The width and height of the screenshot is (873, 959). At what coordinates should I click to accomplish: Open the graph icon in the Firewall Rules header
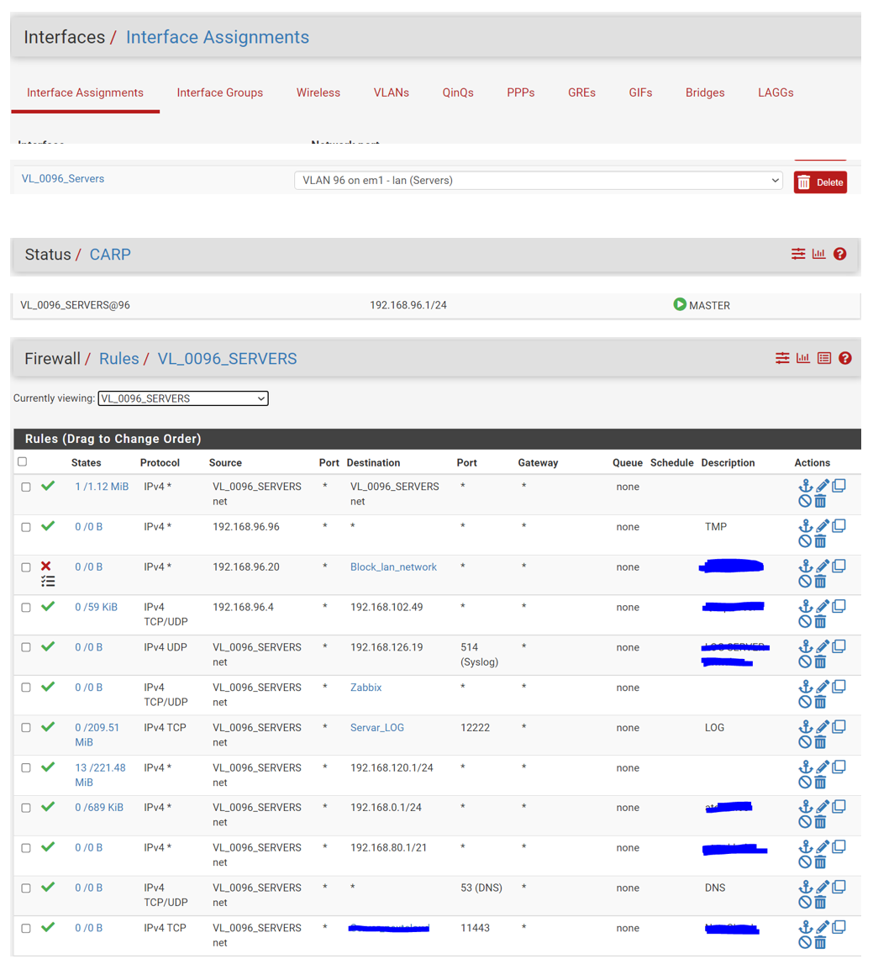coord(803,358)
